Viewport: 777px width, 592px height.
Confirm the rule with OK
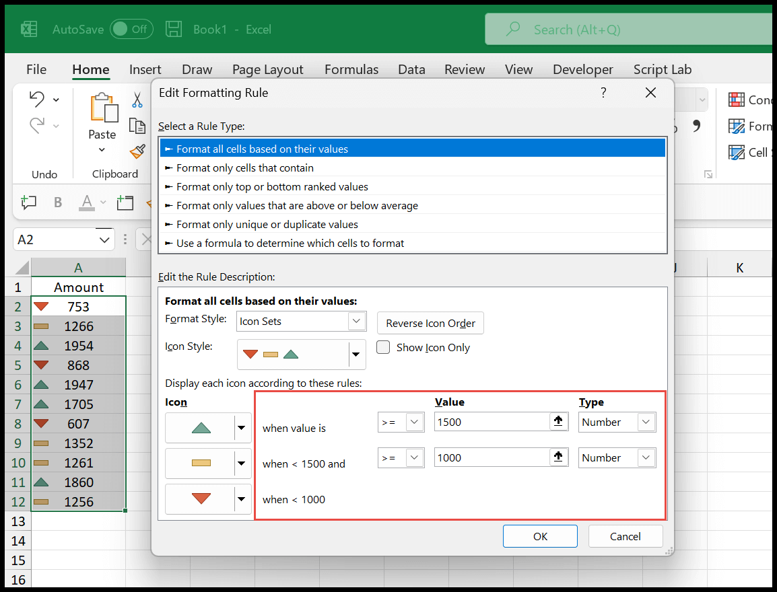[x=540, y=536]
